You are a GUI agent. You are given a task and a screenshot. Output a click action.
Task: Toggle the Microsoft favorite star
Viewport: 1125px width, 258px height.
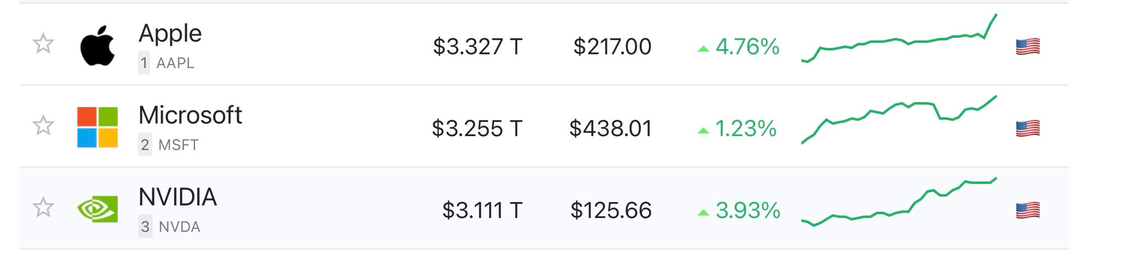[43, 126]
